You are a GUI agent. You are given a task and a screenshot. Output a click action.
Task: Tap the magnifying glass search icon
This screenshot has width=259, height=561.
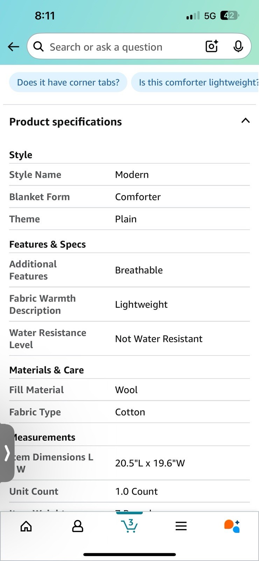[x=38, y=47]
